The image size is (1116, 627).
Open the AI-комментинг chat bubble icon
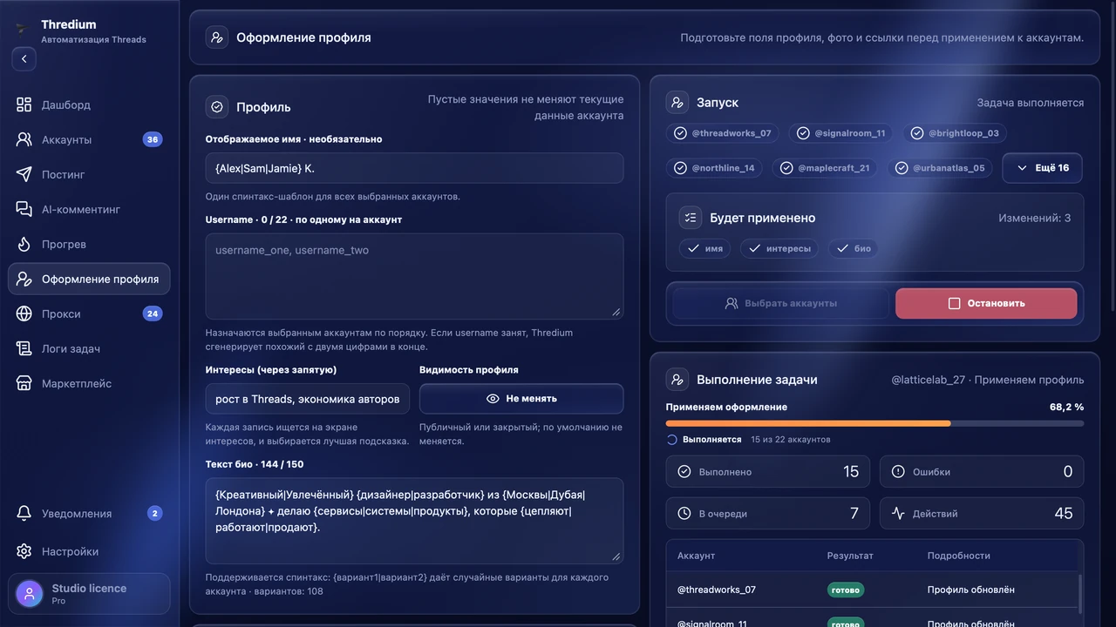coord(24,209)
